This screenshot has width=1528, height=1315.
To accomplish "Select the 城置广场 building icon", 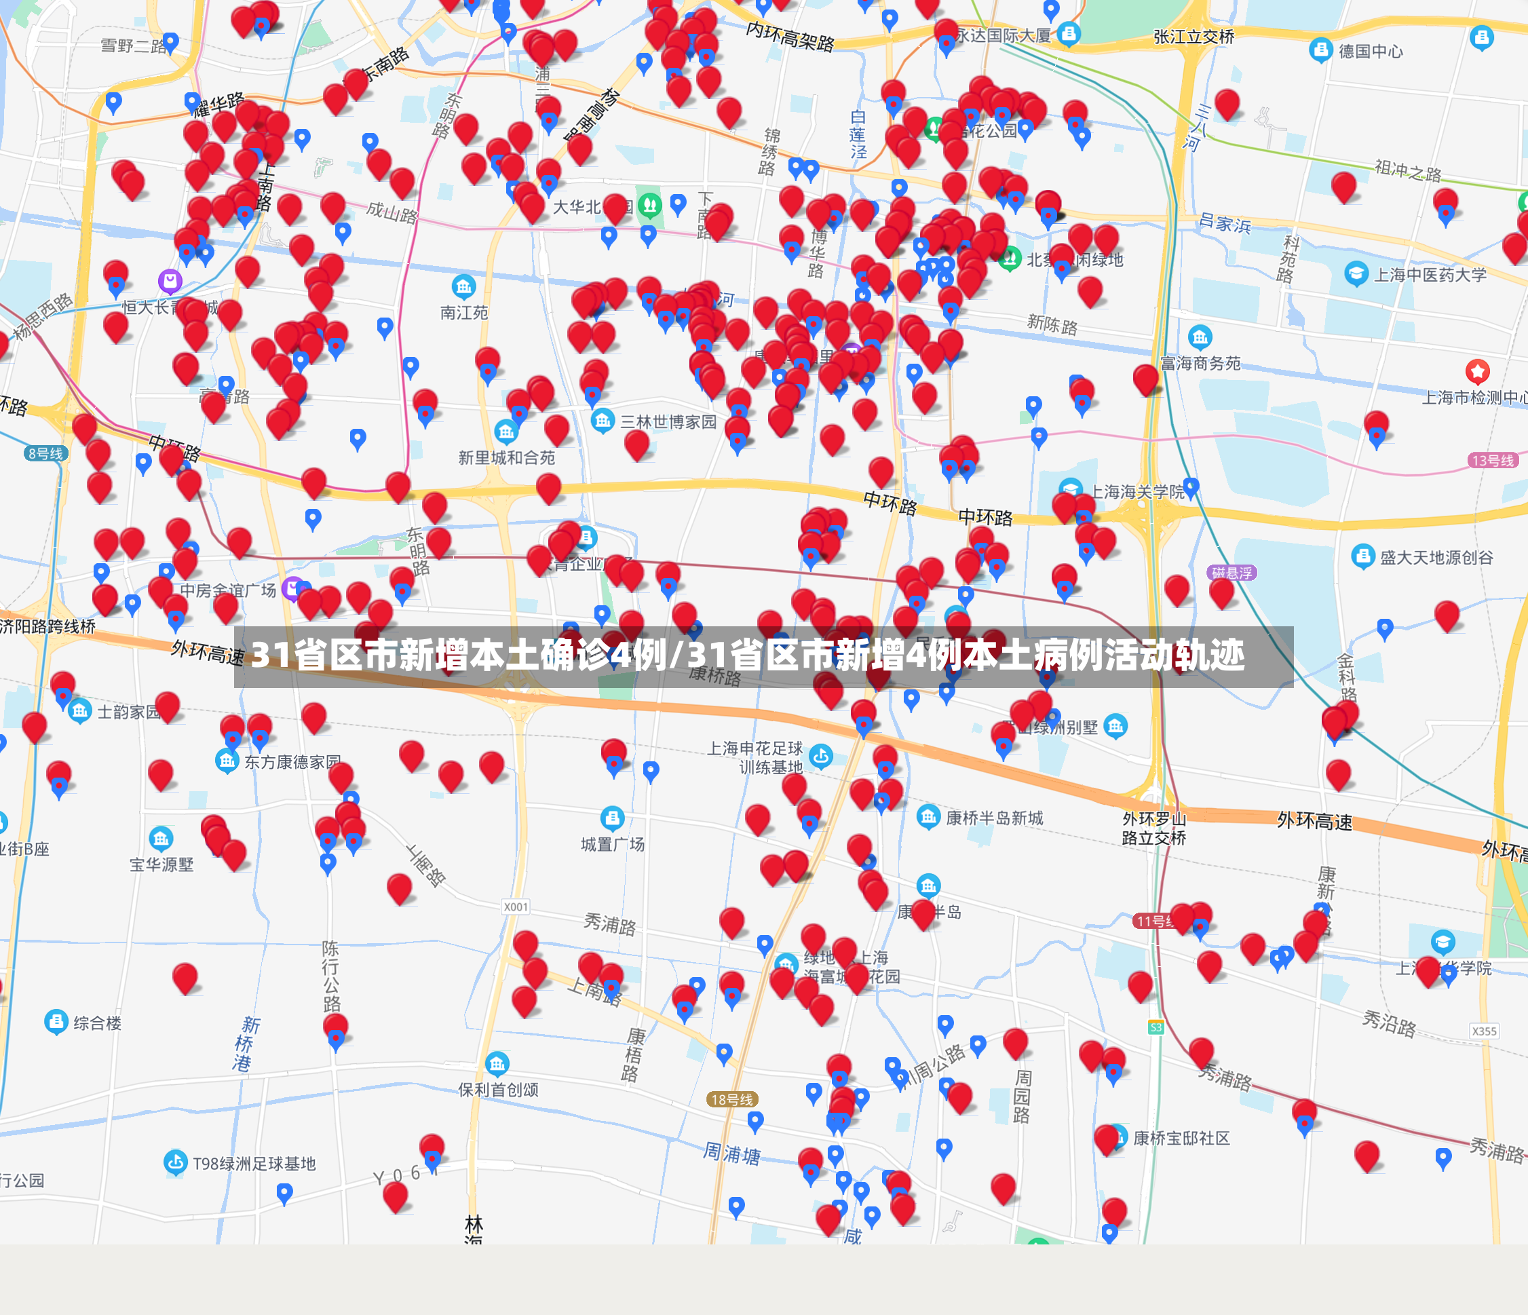I will [612, 818].
